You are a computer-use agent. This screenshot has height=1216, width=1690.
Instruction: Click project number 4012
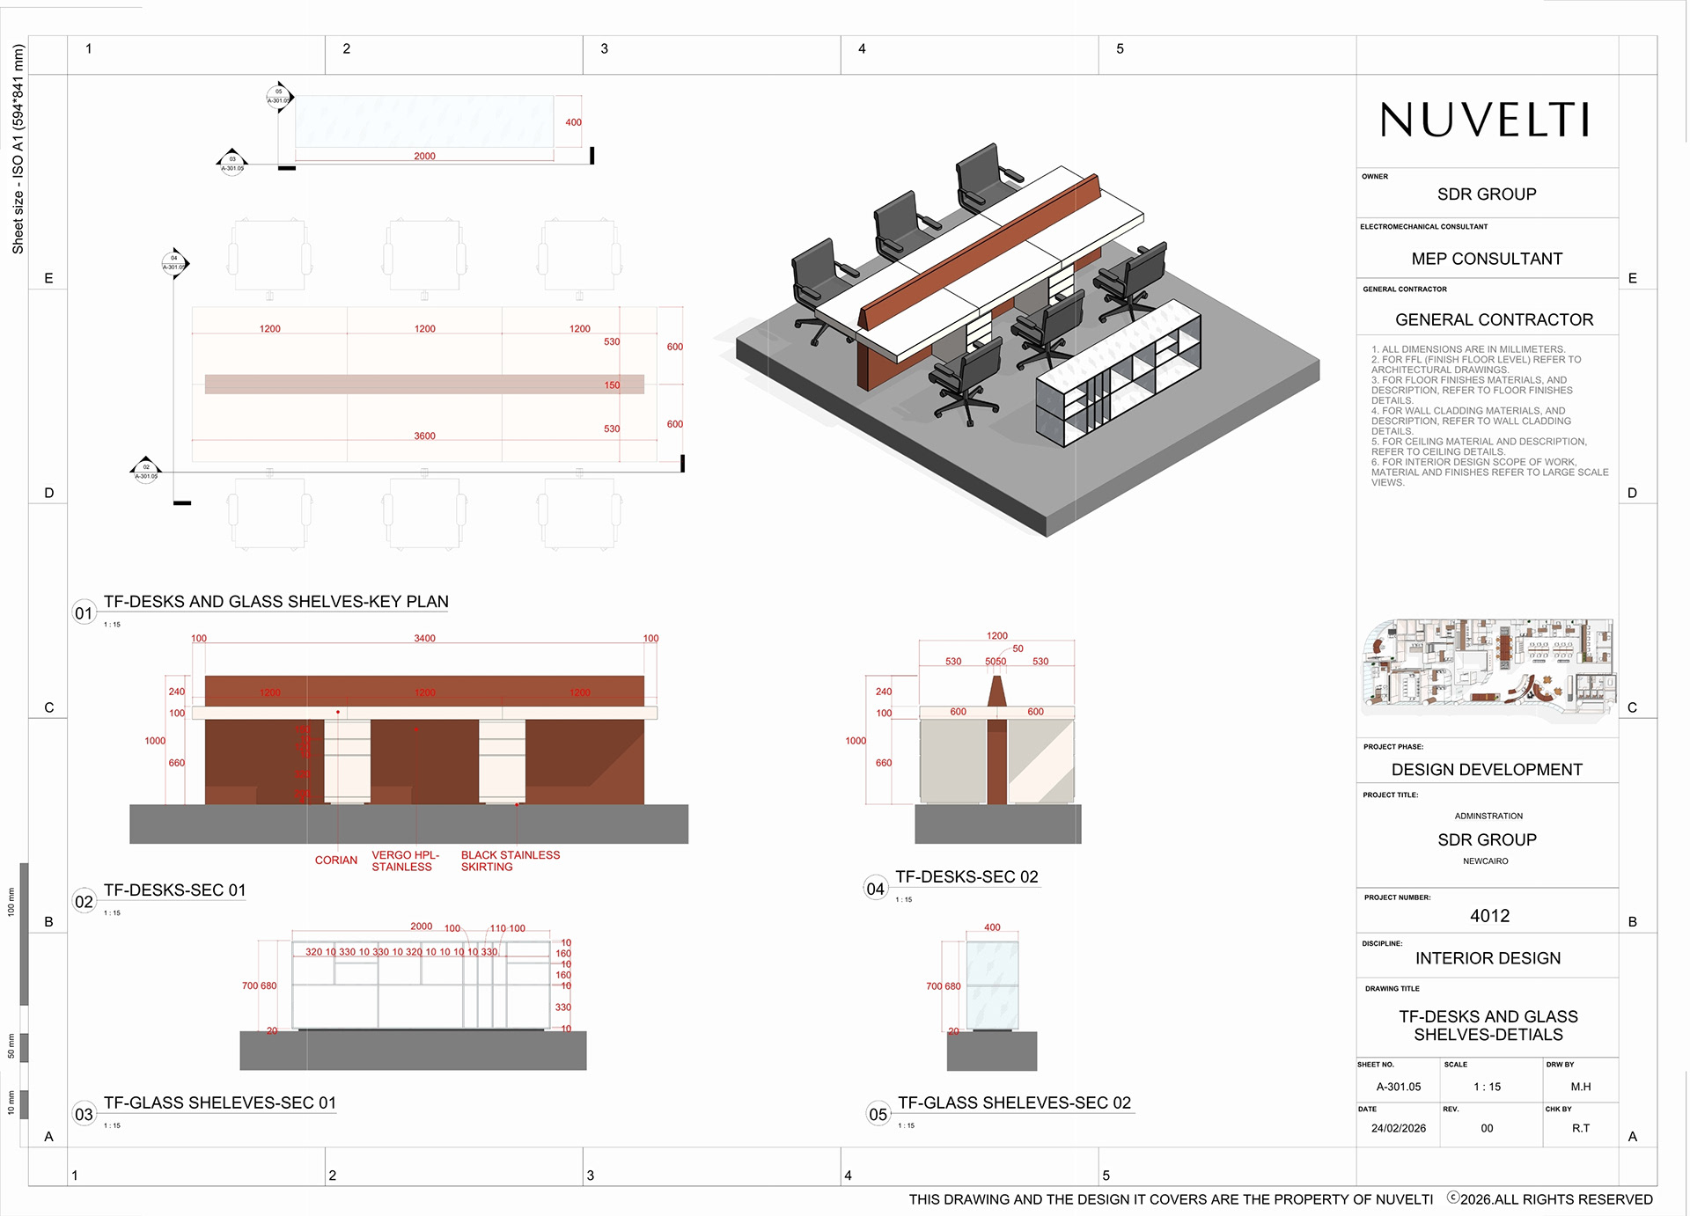click(1489, 916)
